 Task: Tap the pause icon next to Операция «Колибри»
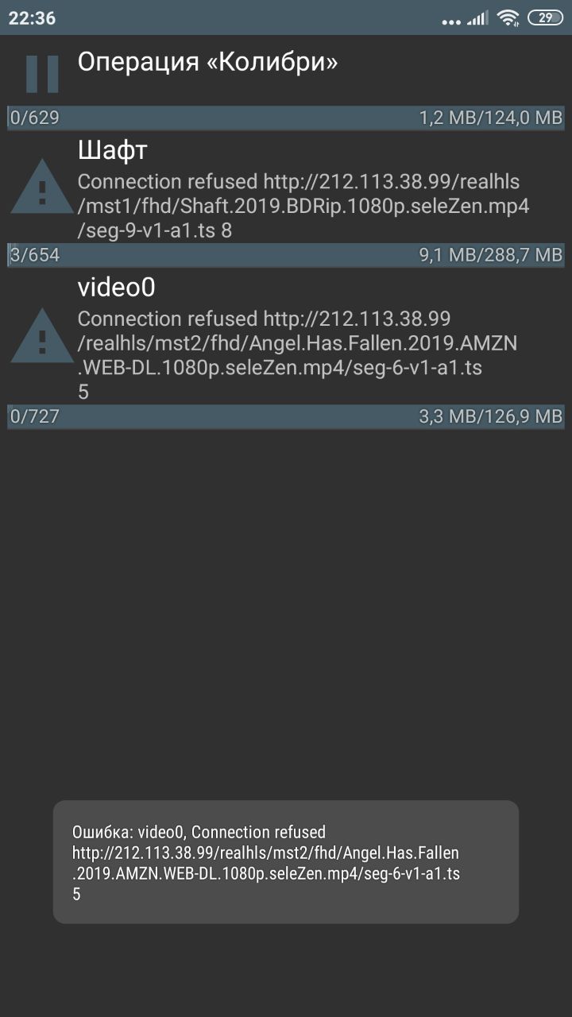pyautogui.click(x=42, y=75)
